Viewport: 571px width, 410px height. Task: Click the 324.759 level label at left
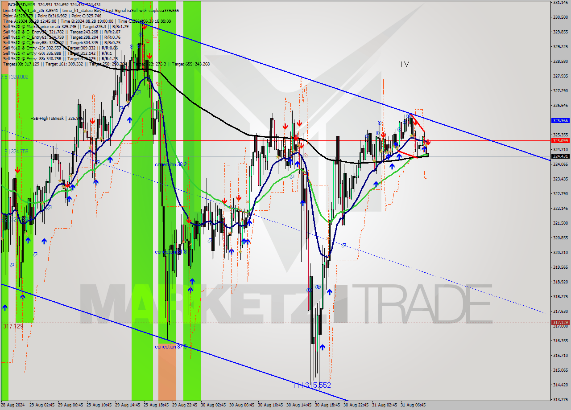(16, 152)
